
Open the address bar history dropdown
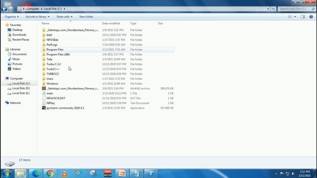(268, 9)
